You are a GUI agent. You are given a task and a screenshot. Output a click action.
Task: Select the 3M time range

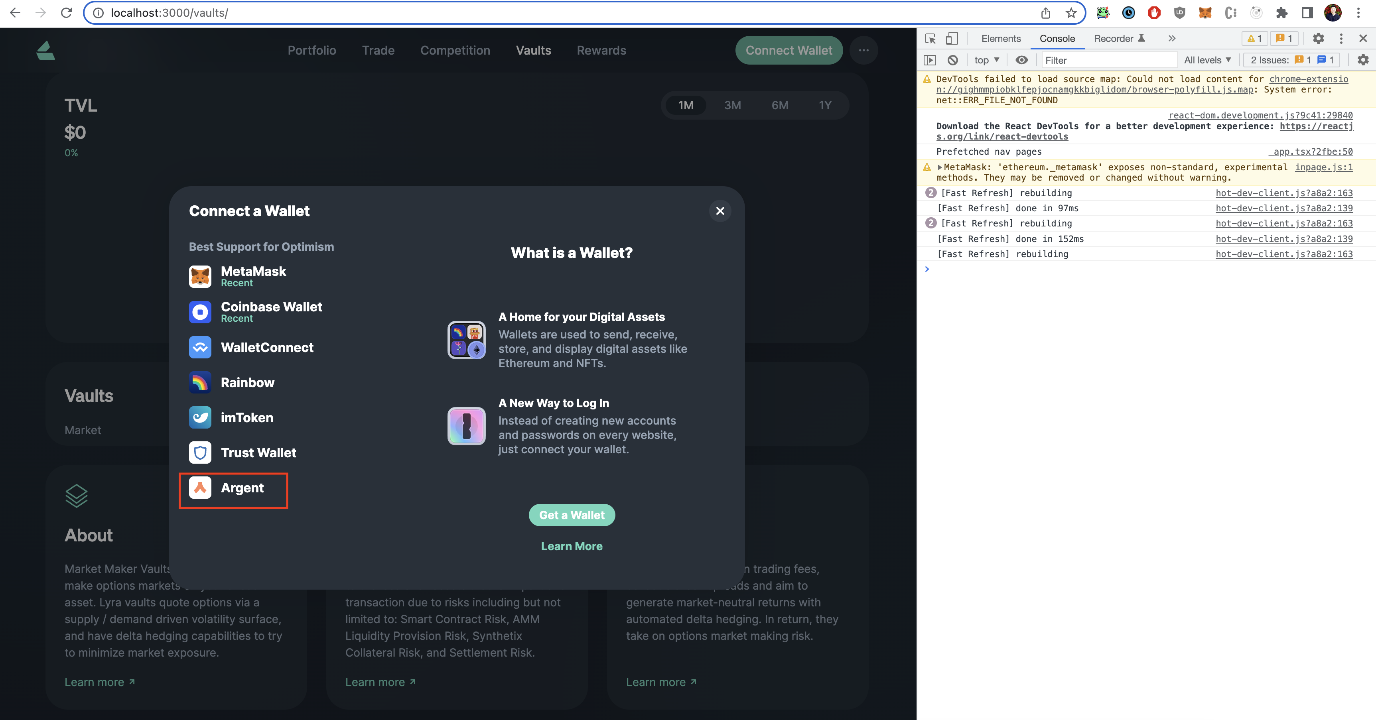pyautogui.click(x=732, y=105)
